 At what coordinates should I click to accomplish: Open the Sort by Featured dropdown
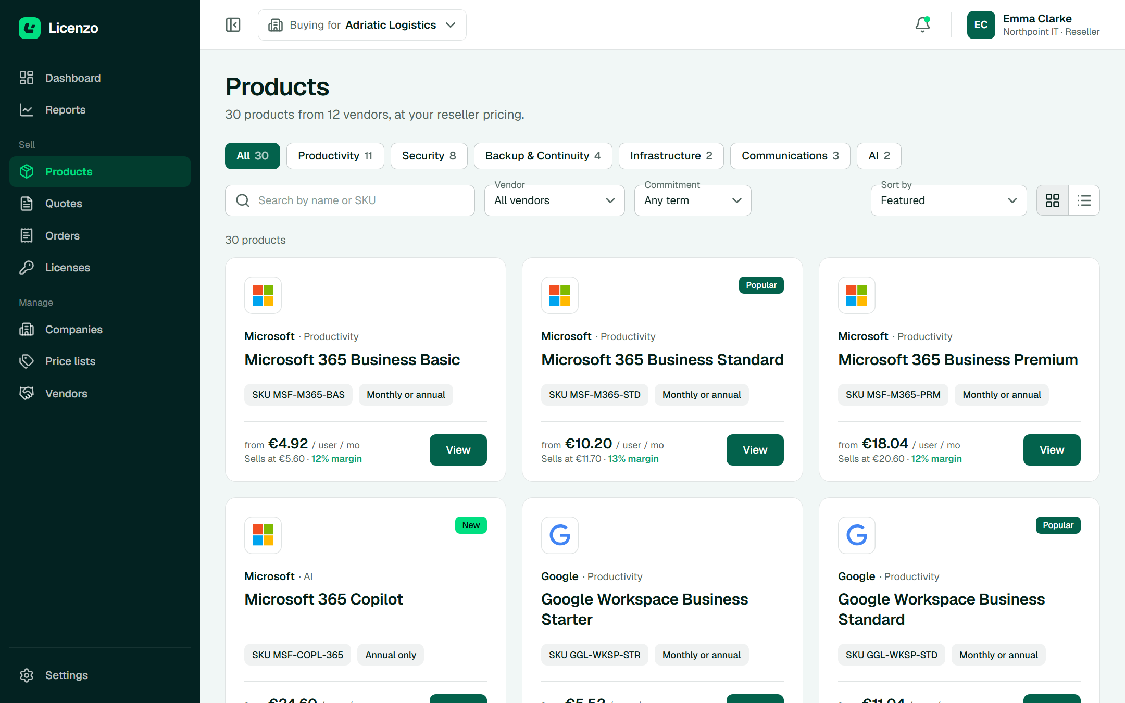(x=949, y=200)
